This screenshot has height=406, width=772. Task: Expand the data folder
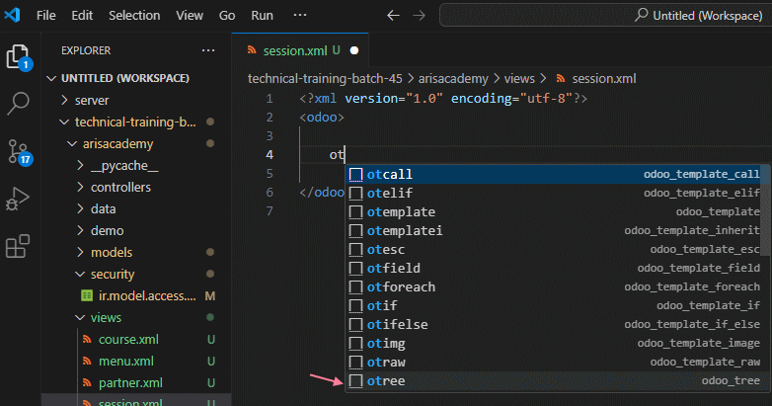pyautogui.click(x=80, y=208)
